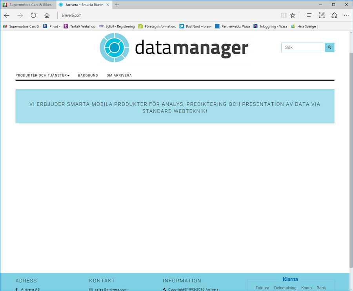Close the Arrivera tab
Image resolution: width=353 pixels, height=291 pixels.
tap(108, 5)
